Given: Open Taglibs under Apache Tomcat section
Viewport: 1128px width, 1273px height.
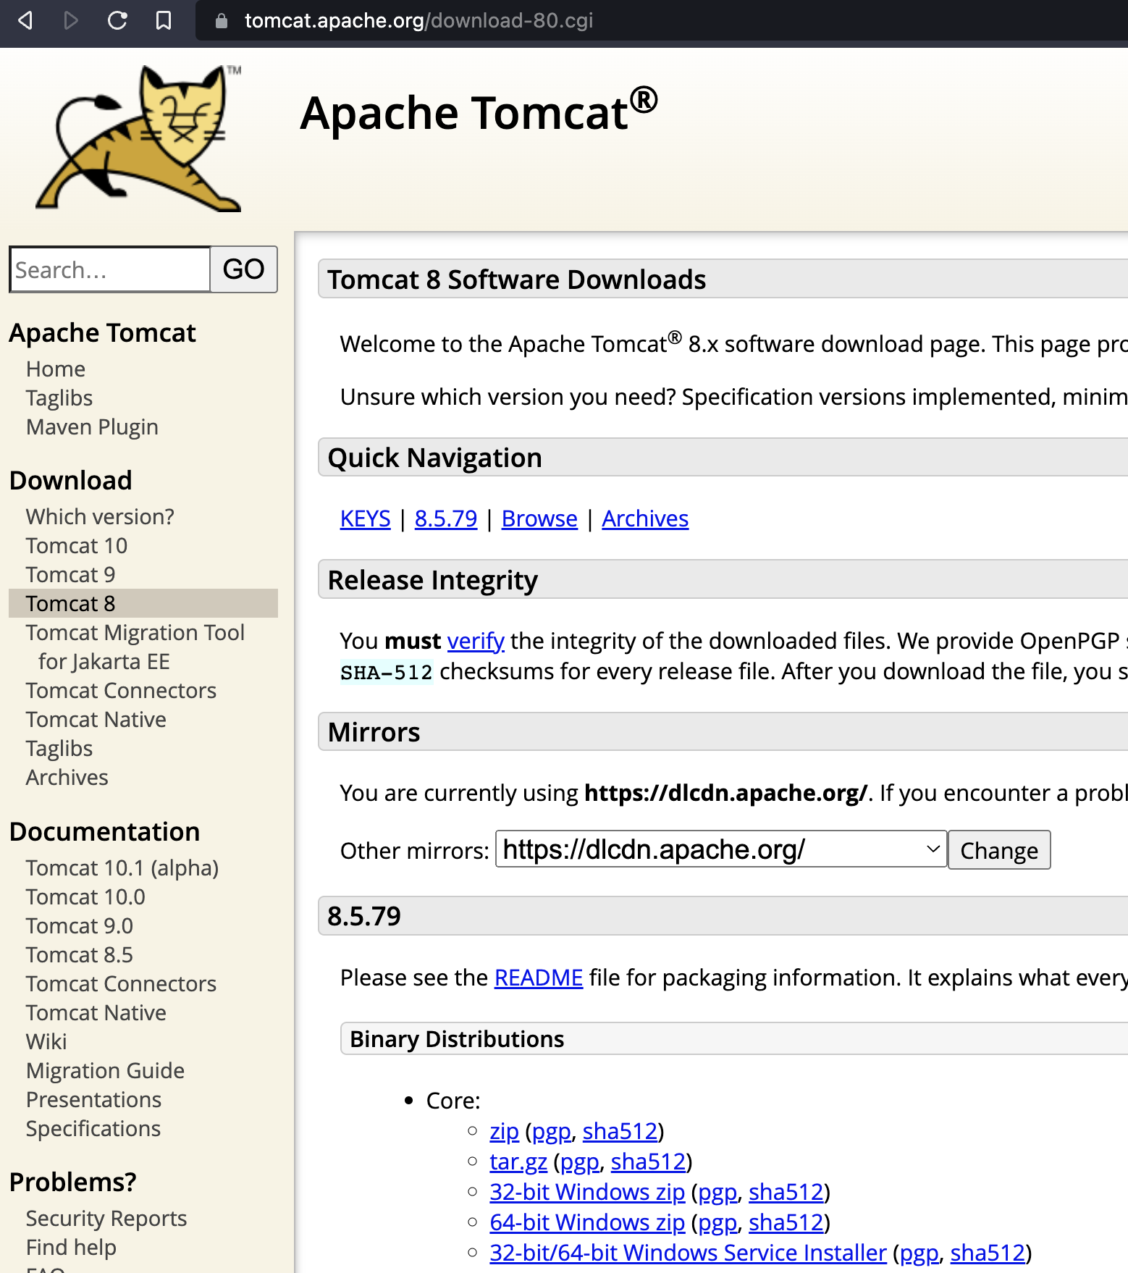Looking at the screenshot, I should (59, 398).
